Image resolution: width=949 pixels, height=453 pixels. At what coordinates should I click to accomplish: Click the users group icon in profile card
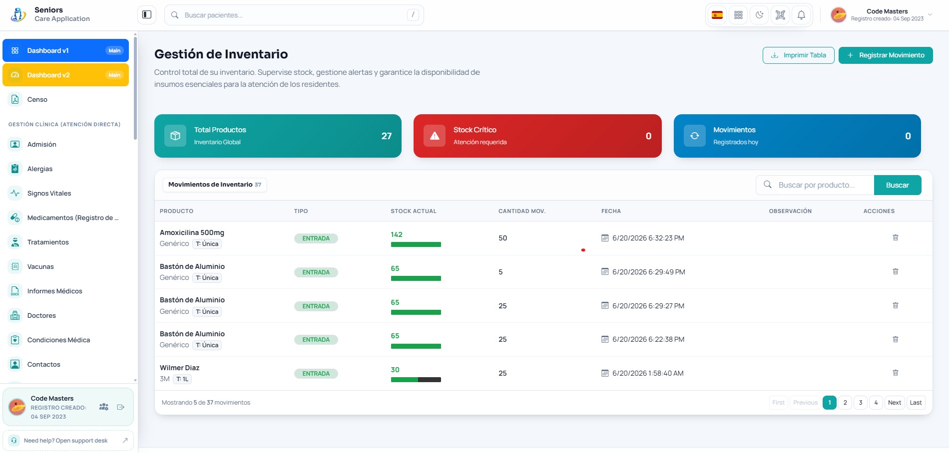(x=104, y=407)
